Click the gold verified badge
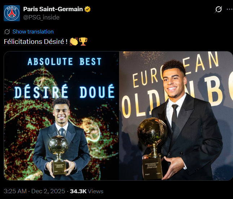This screenshot has height=199, width=233. pos(88,9)
